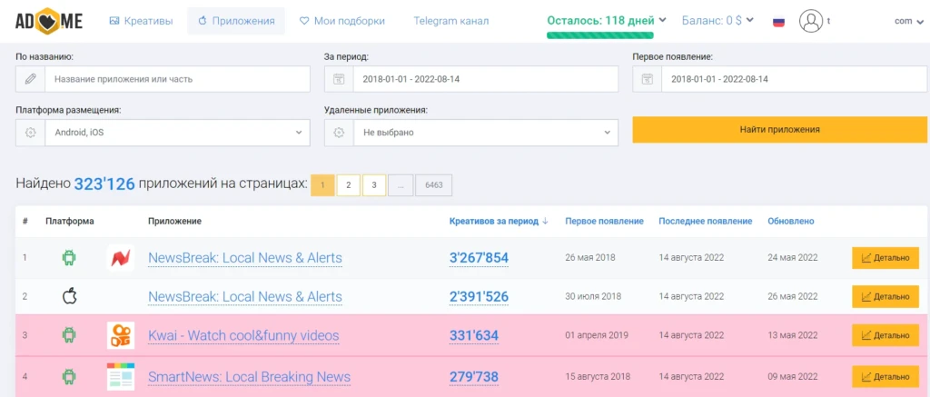The width and height of the screenshot is (930, 397).
Task: Click the 323'126 found apps count
Action: point(104,184)
